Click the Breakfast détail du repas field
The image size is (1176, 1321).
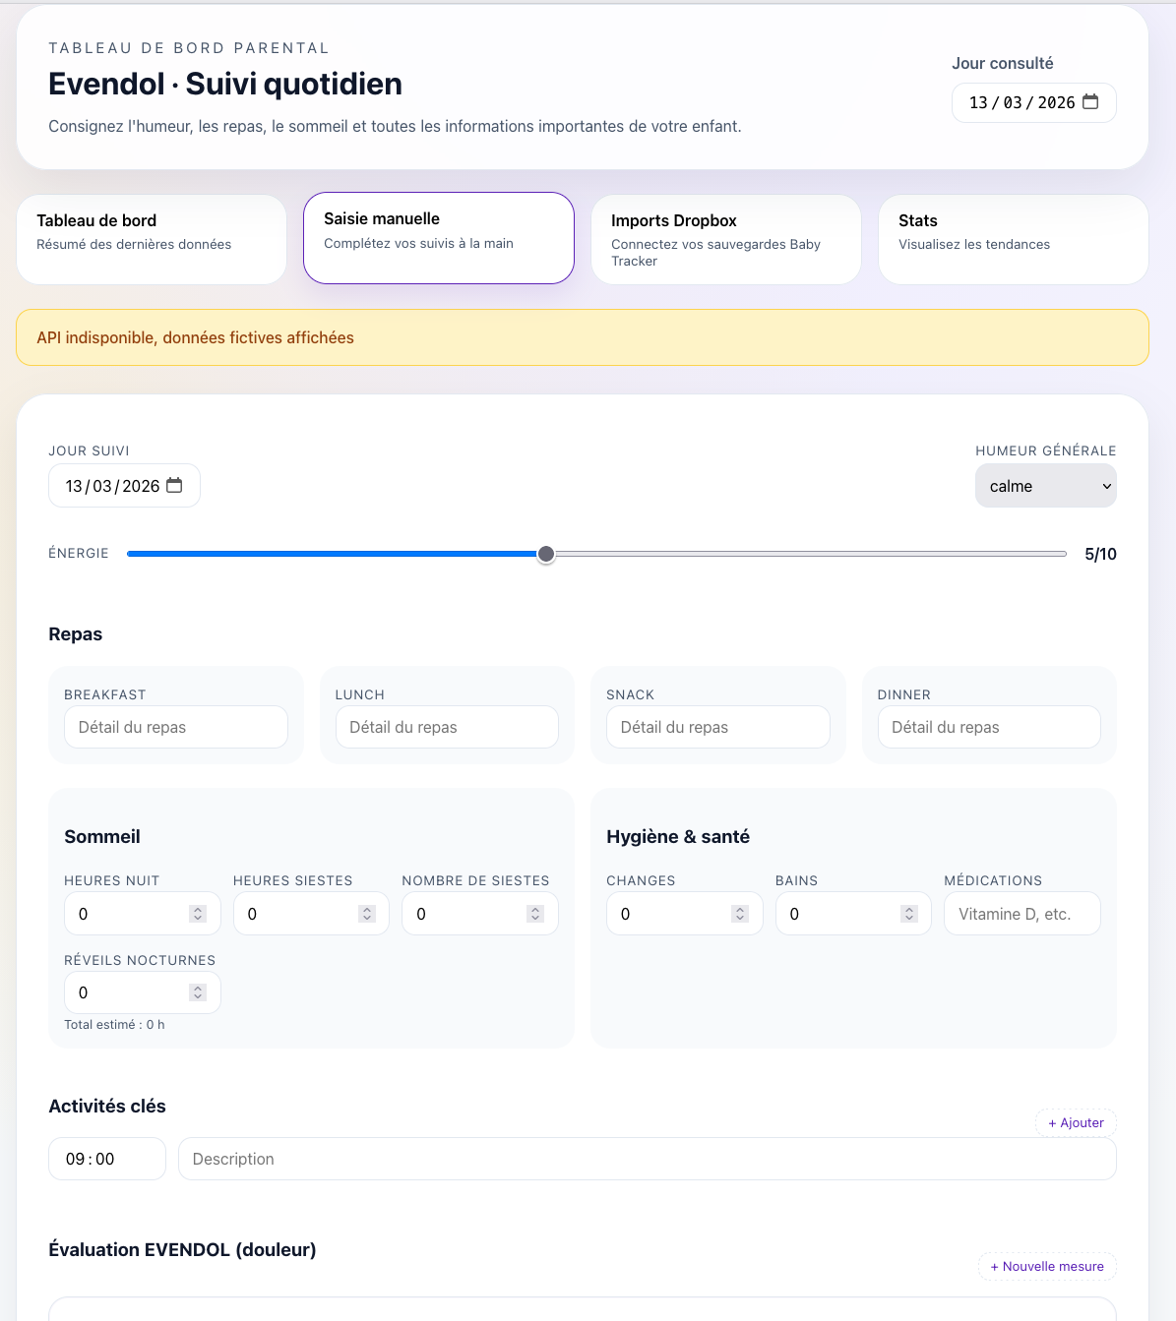click(175, 727)
